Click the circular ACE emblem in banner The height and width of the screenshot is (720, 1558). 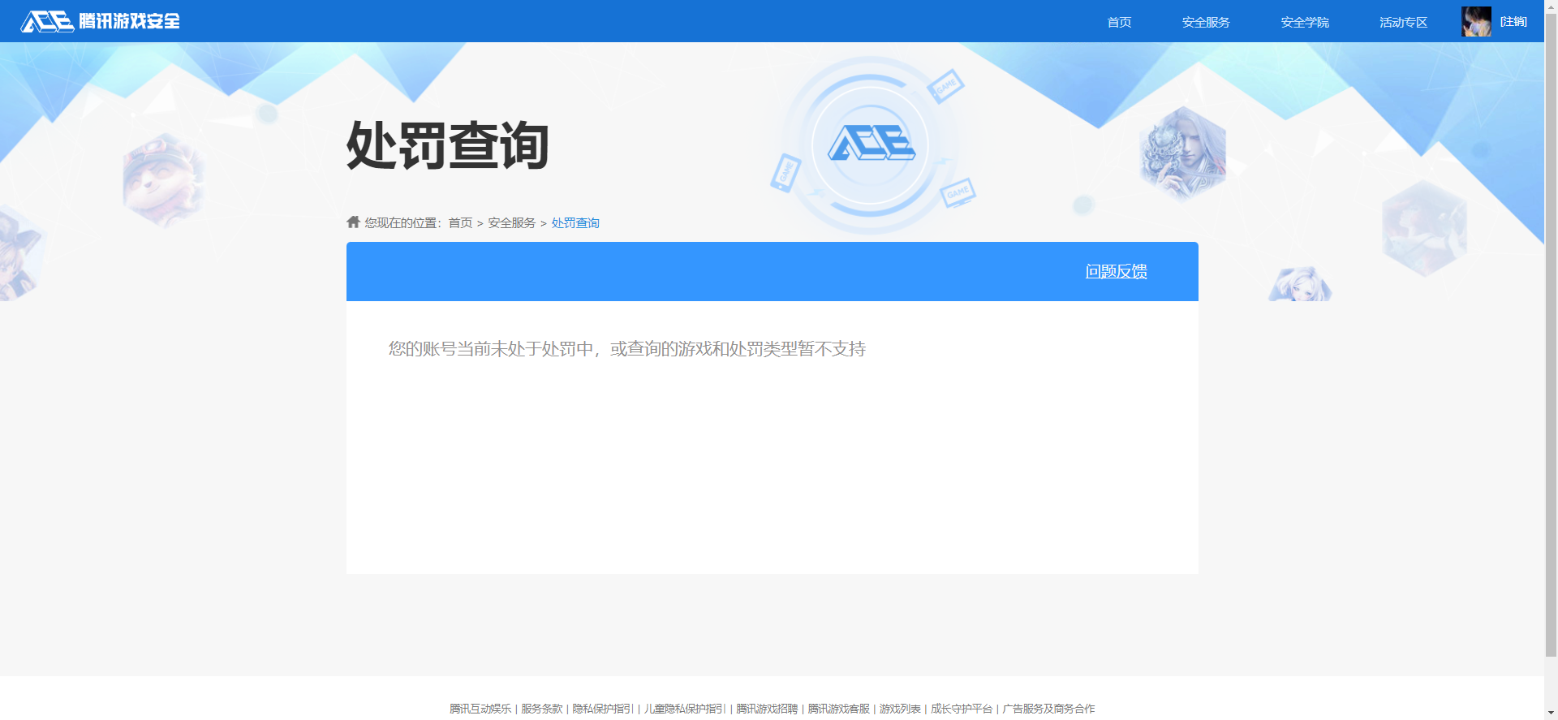coord(870,145)
